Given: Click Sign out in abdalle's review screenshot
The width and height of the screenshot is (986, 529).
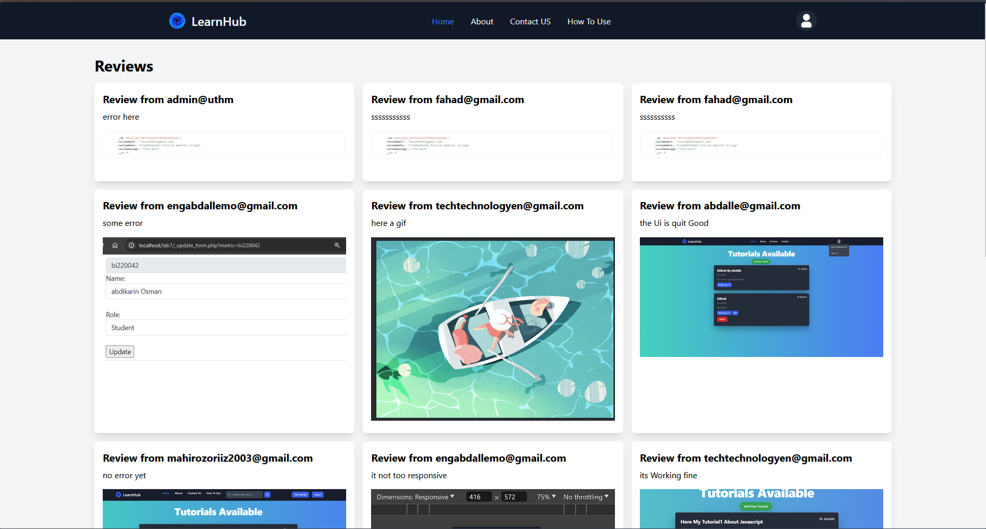Looking at the screenshot, I should point(833,254).
